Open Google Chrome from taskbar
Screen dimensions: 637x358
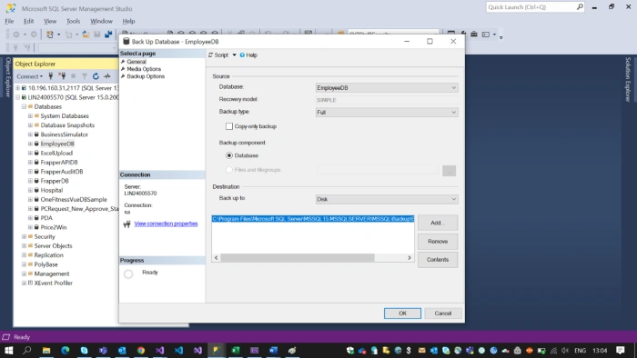point(140,350)
